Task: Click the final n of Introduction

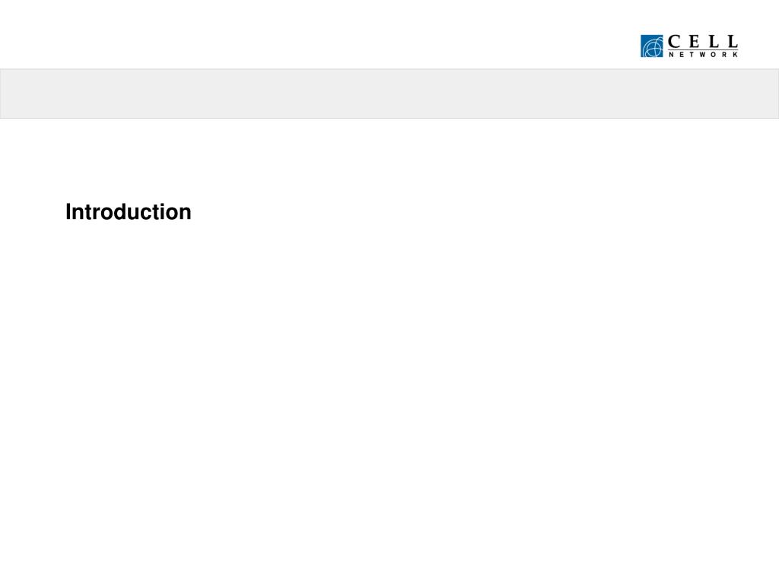Action: pos(186,214)
